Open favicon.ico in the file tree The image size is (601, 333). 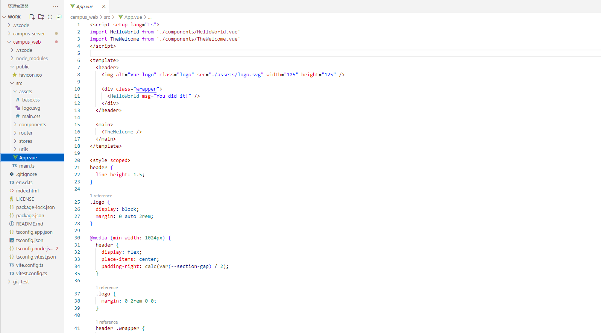pyautogui.click(x=30, y=75)
